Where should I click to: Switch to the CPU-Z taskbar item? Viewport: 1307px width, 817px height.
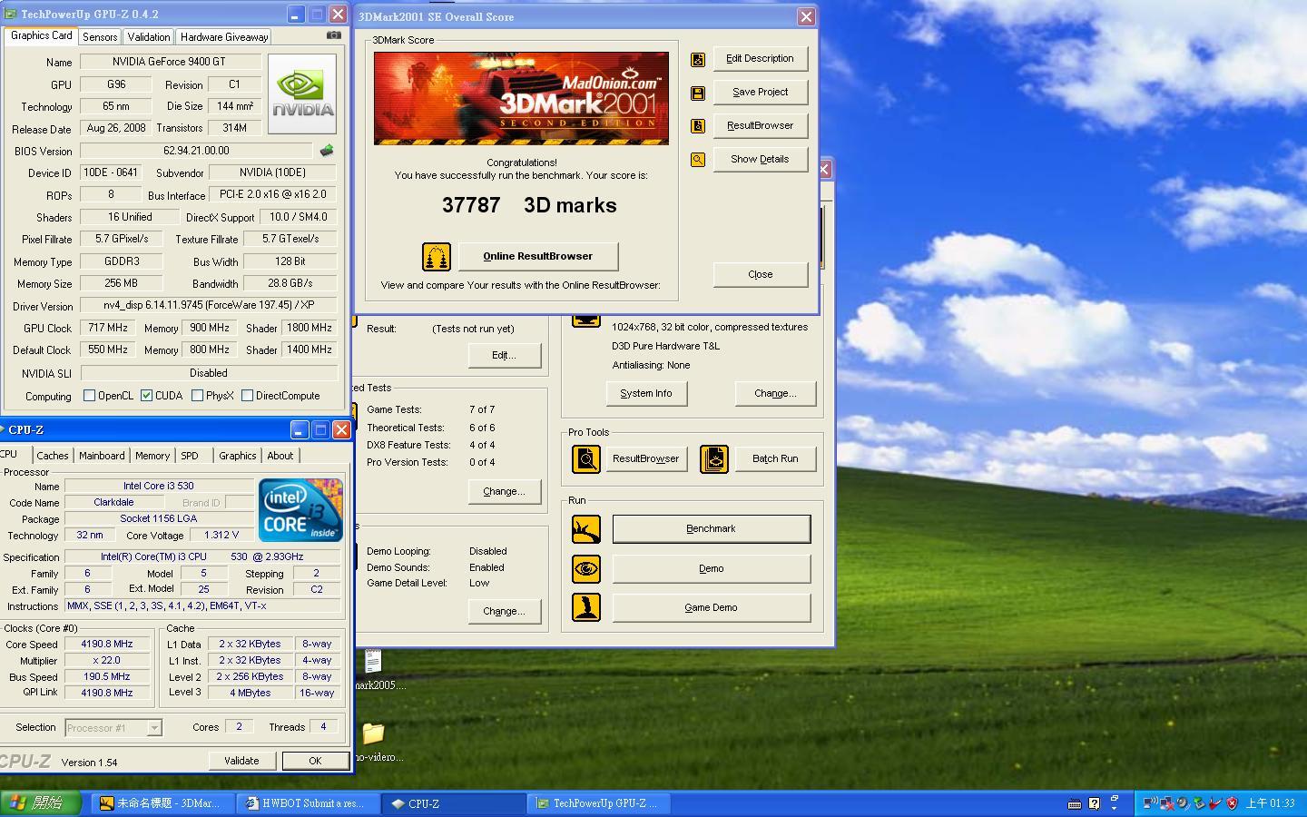[x=454, y=803]
